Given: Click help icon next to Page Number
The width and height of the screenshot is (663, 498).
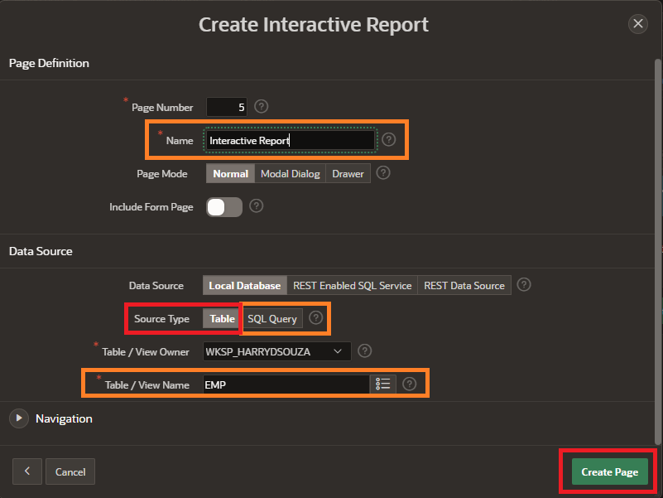Looking at the screenshot, I should click(262, 107).
